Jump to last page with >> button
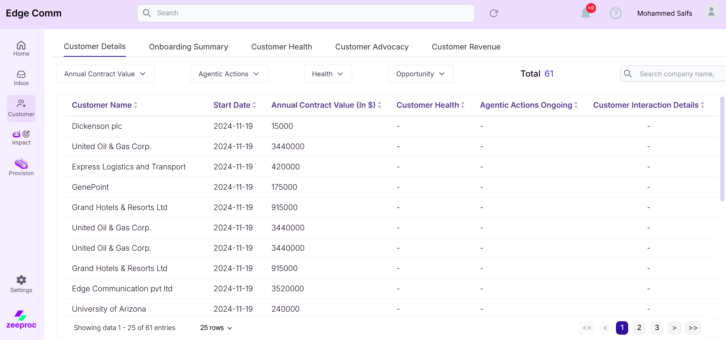This screenshot has height=340, width=726. coord(693,328)
